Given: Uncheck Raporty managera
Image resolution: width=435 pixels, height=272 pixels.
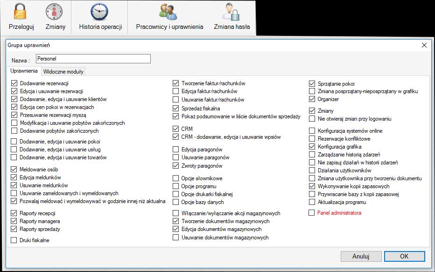Looking at the screenshot, I should coord(14,221).
